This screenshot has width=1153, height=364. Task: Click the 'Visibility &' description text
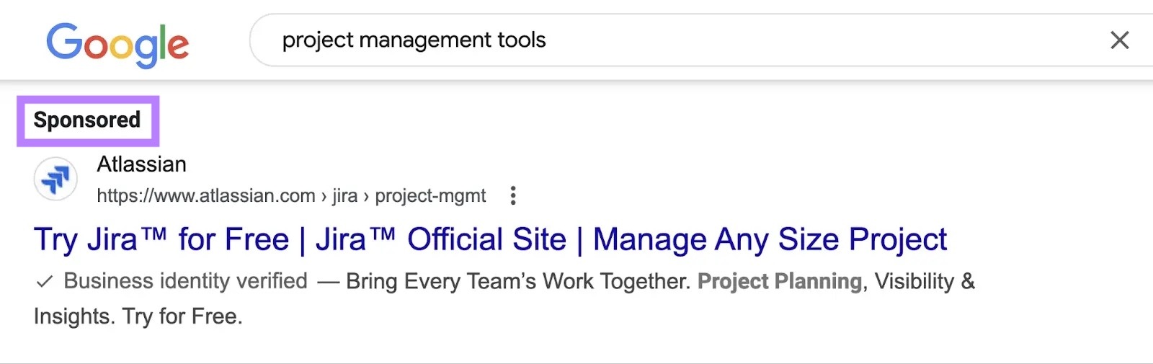(925, 280)
